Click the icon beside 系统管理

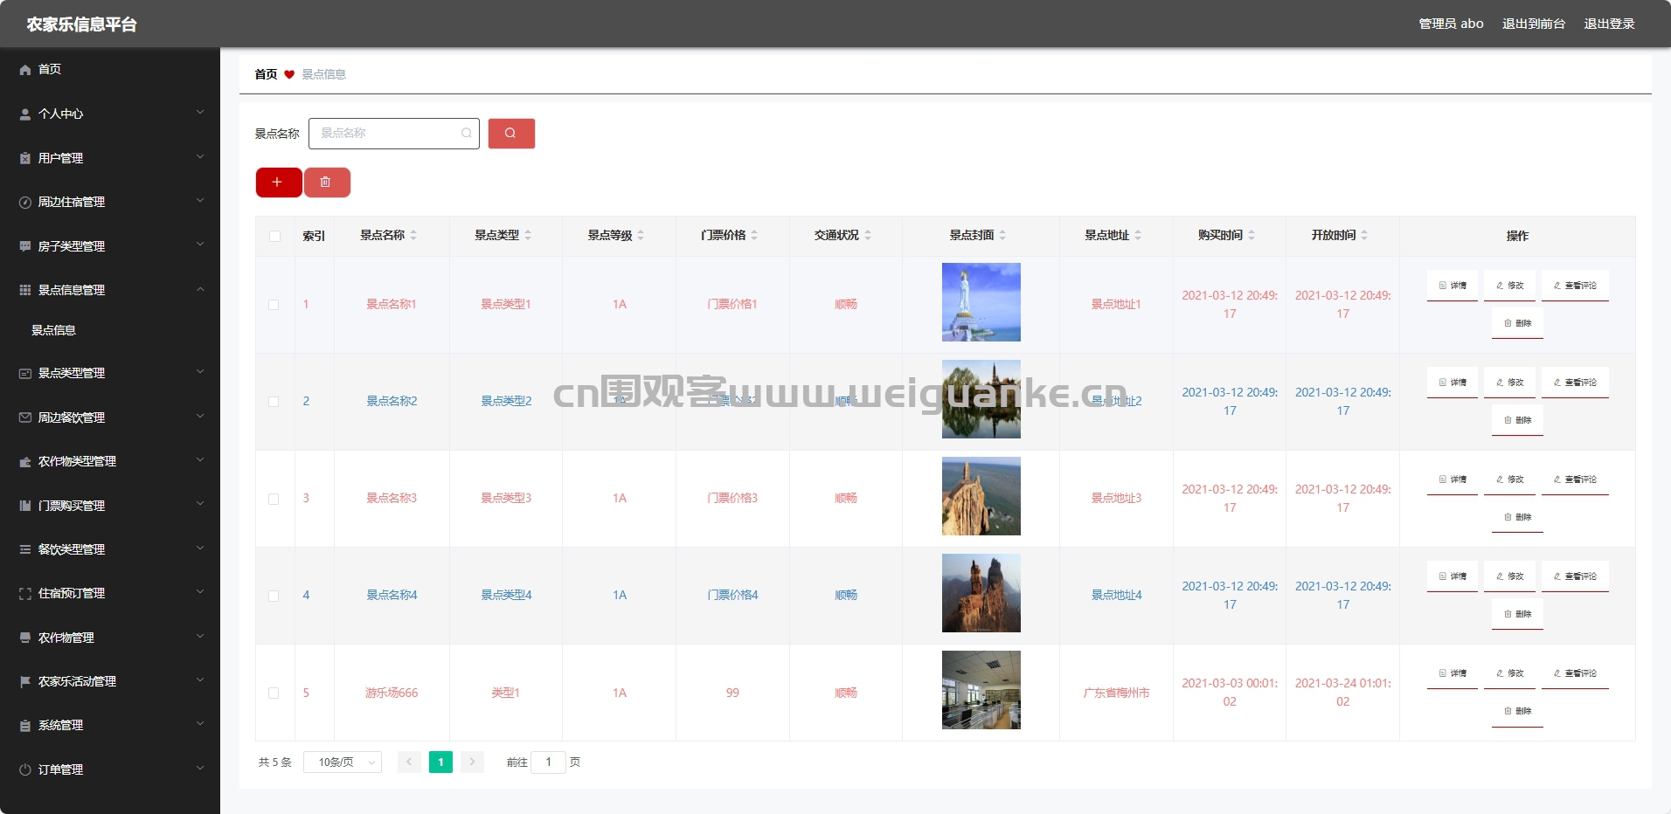(25, 725)
